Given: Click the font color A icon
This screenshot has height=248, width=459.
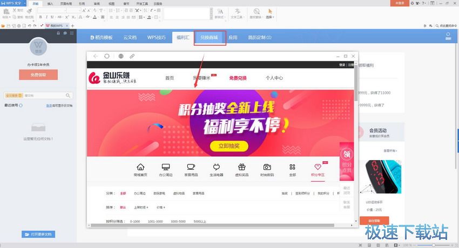Looking at the screenshot, I should pyautogui.click(x=94, y=17).
